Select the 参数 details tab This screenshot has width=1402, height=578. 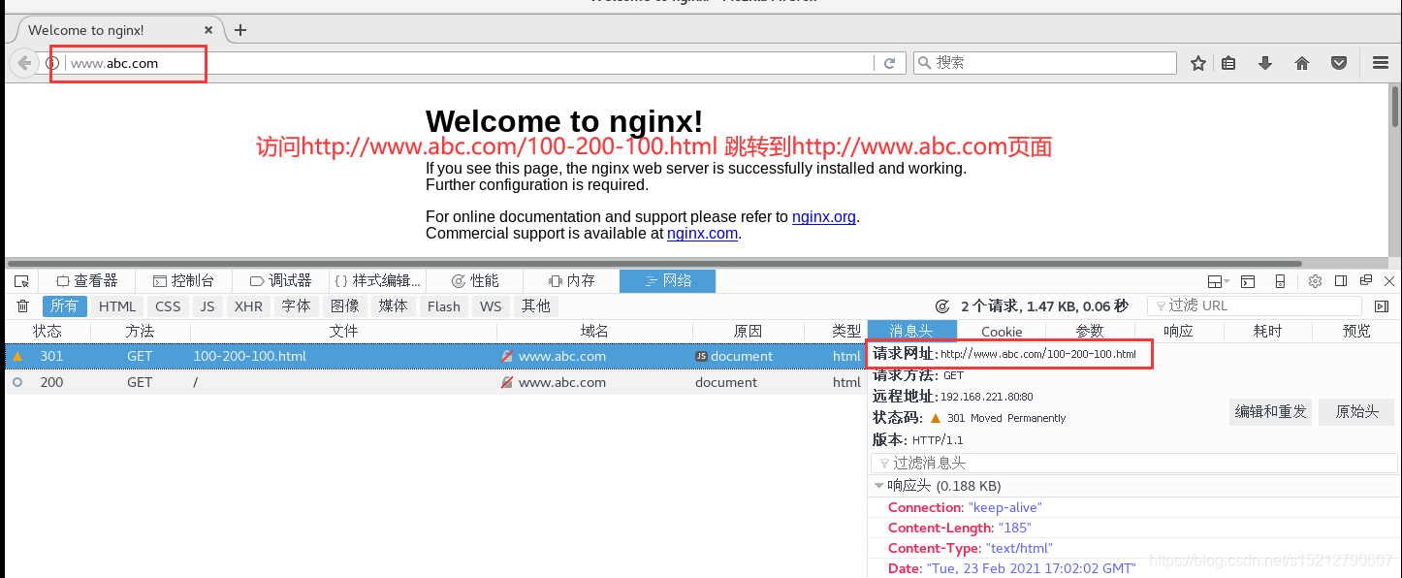pos(1090,331)
